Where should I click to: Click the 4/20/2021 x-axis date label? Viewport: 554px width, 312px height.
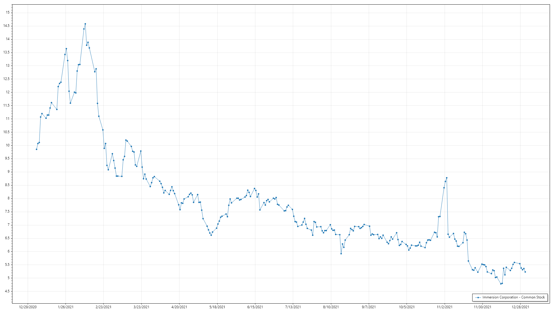[179, 307]
